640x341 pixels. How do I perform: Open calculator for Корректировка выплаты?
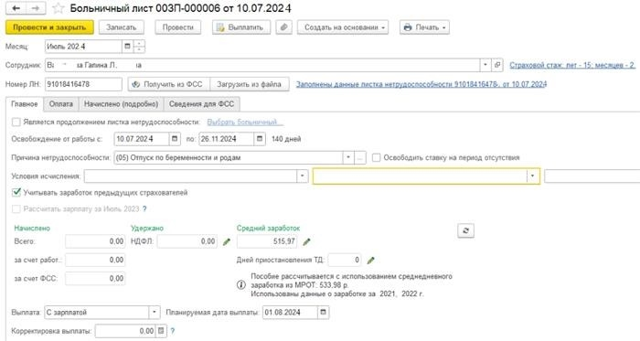[x=161, y=331]
